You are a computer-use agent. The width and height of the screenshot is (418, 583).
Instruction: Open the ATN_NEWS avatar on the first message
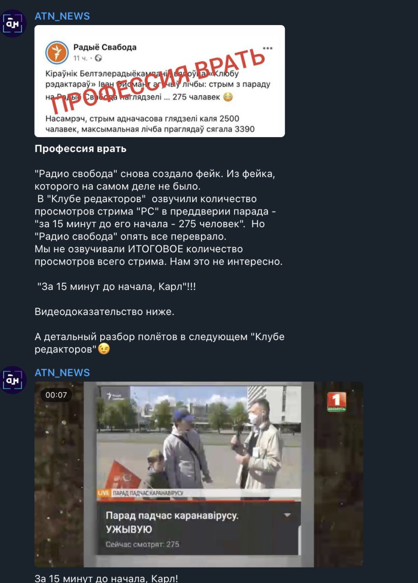click(14, 23)
